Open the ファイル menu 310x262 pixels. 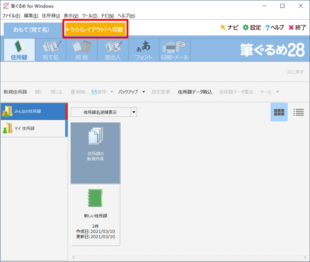point(11,16)
